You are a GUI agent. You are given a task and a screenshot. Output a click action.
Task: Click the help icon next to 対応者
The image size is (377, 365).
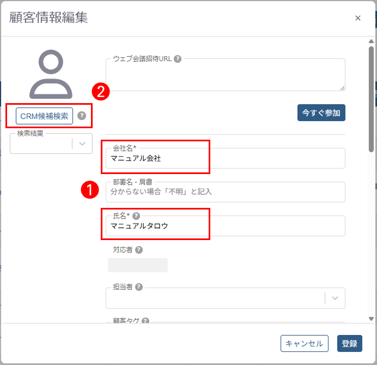click(139, 250)
